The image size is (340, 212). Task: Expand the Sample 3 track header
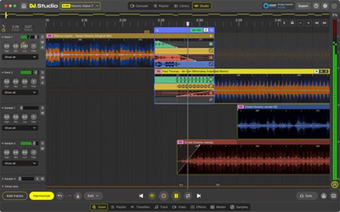pos(3,179)
